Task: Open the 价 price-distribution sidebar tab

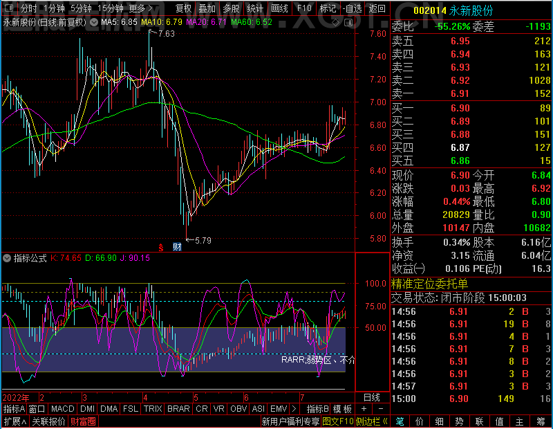Action: click(x=420, y=421)
